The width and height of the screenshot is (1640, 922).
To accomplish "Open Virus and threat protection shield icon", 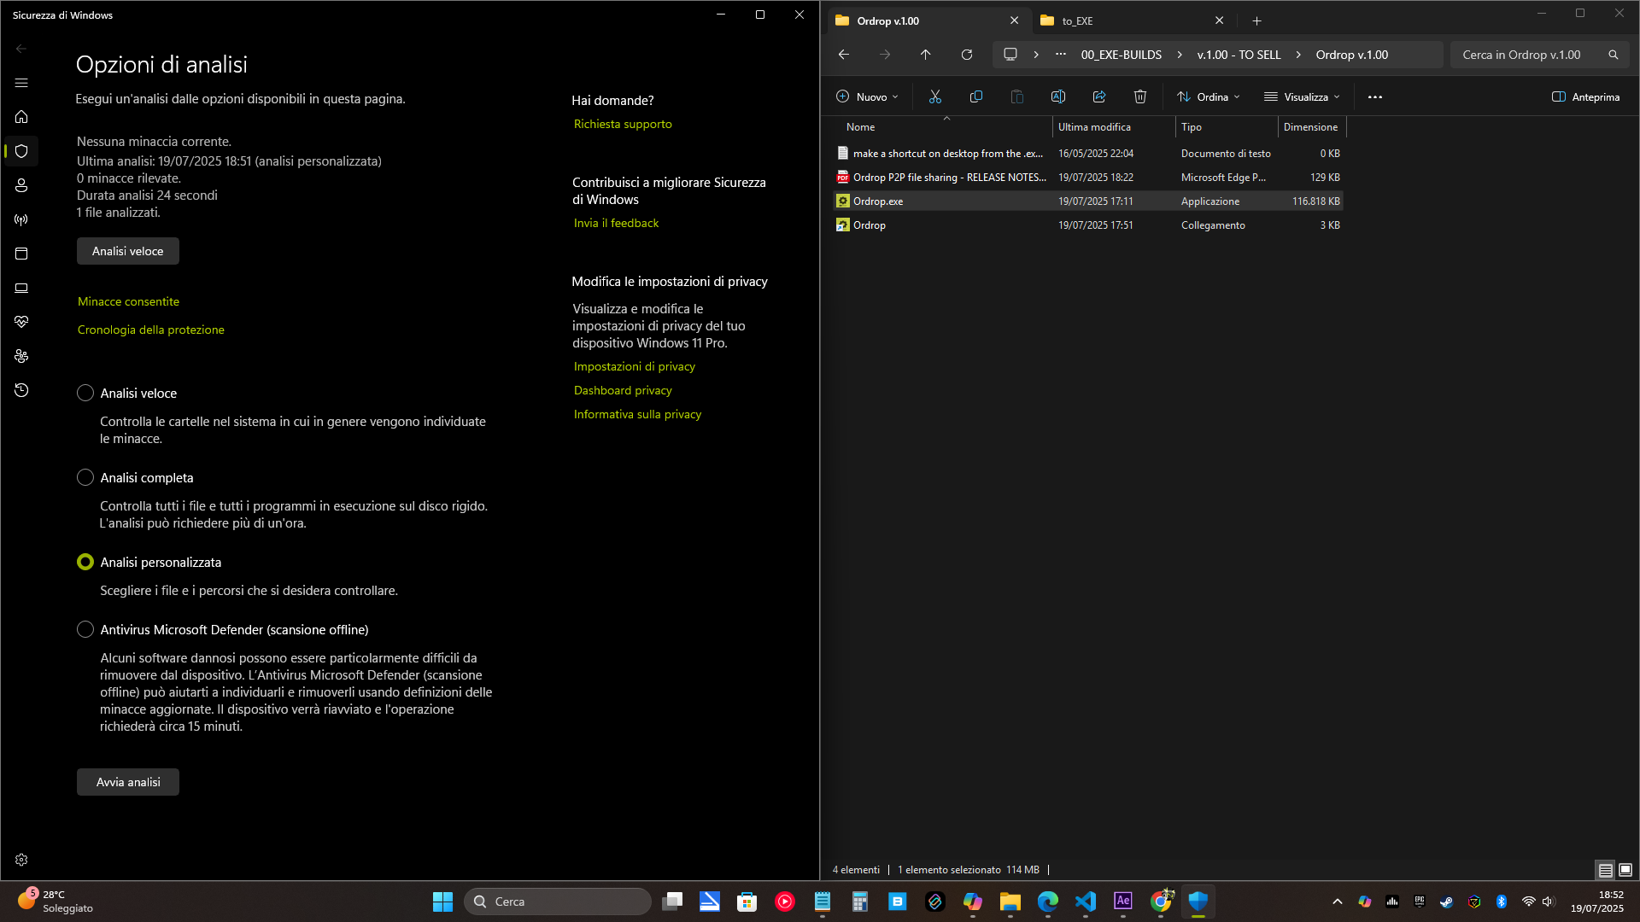I will 21,151.
